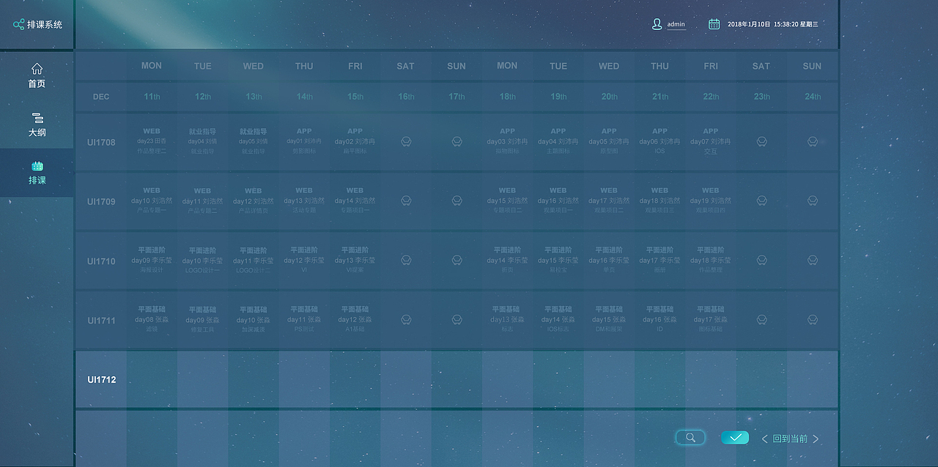Click the 11th date header

point(152,97)
